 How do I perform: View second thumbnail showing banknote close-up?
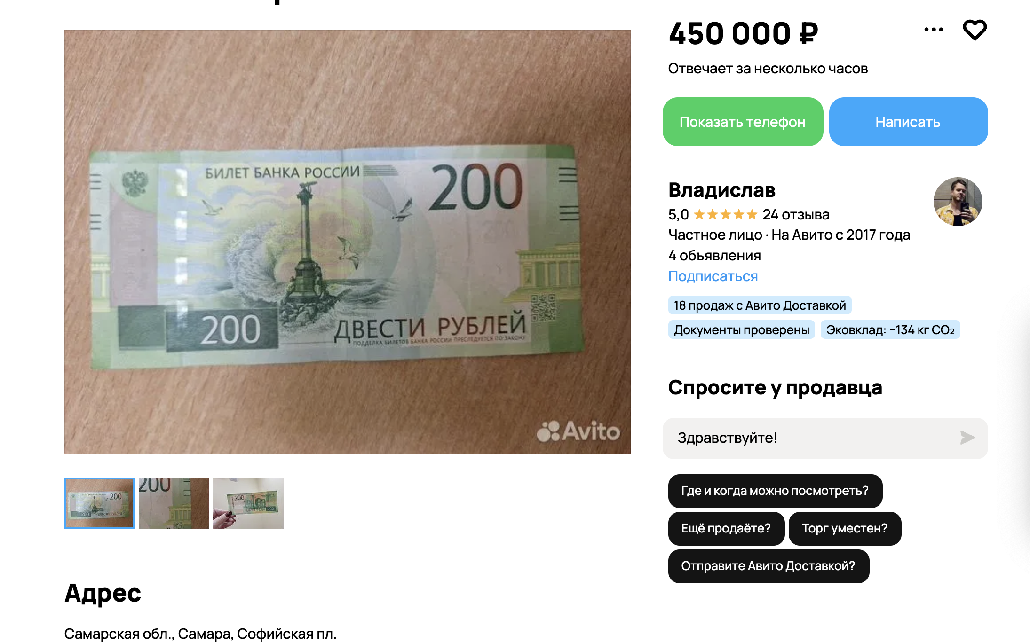point(174,503)
